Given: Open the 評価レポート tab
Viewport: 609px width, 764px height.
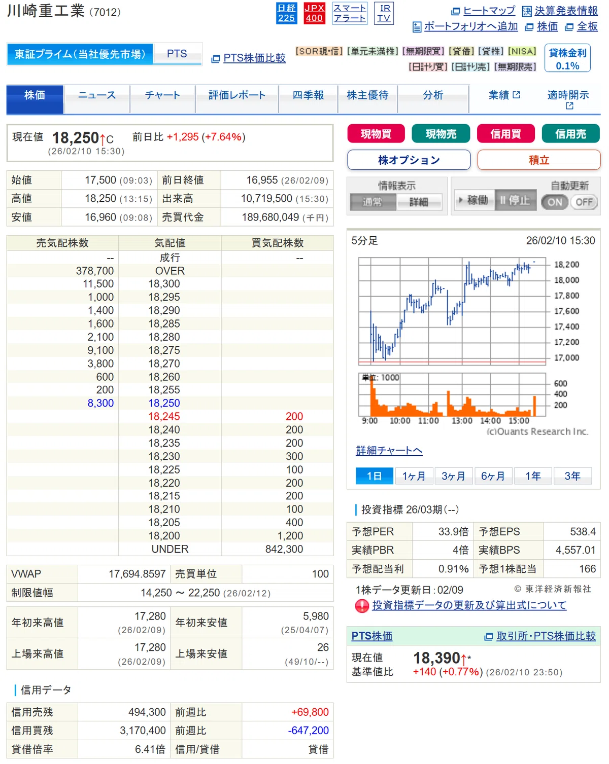Looking at the screenshot, I should tap(237, 98).
